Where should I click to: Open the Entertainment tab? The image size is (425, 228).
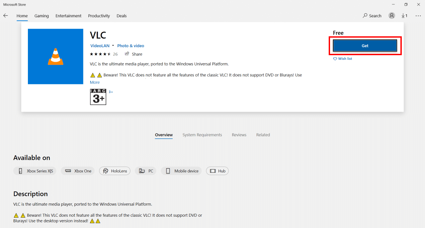pyautogui.click(x=68, y=16)
